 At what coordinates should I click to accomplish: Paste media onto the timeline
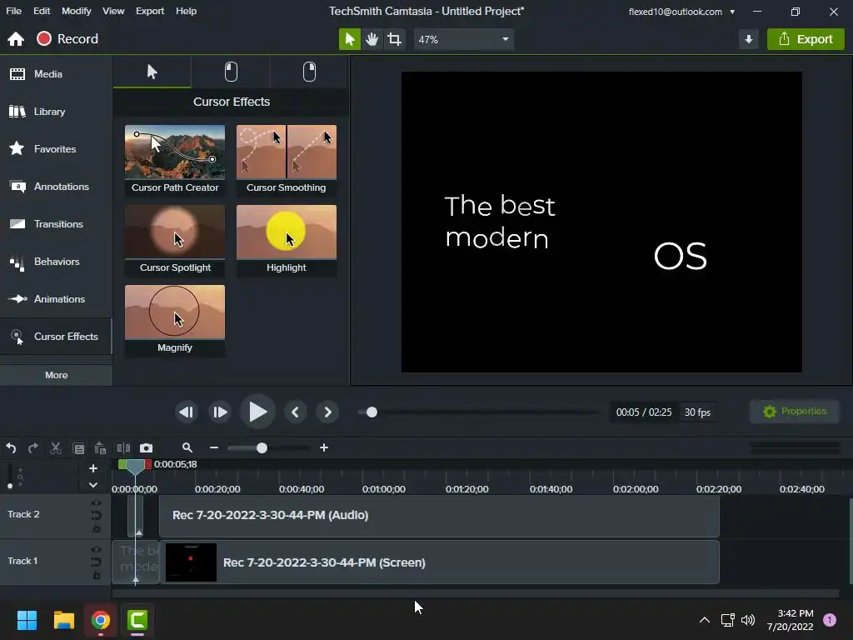[100, 447]
